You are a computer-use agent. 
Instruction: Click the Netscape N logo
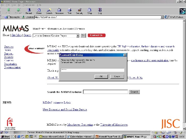click(182, 11)
